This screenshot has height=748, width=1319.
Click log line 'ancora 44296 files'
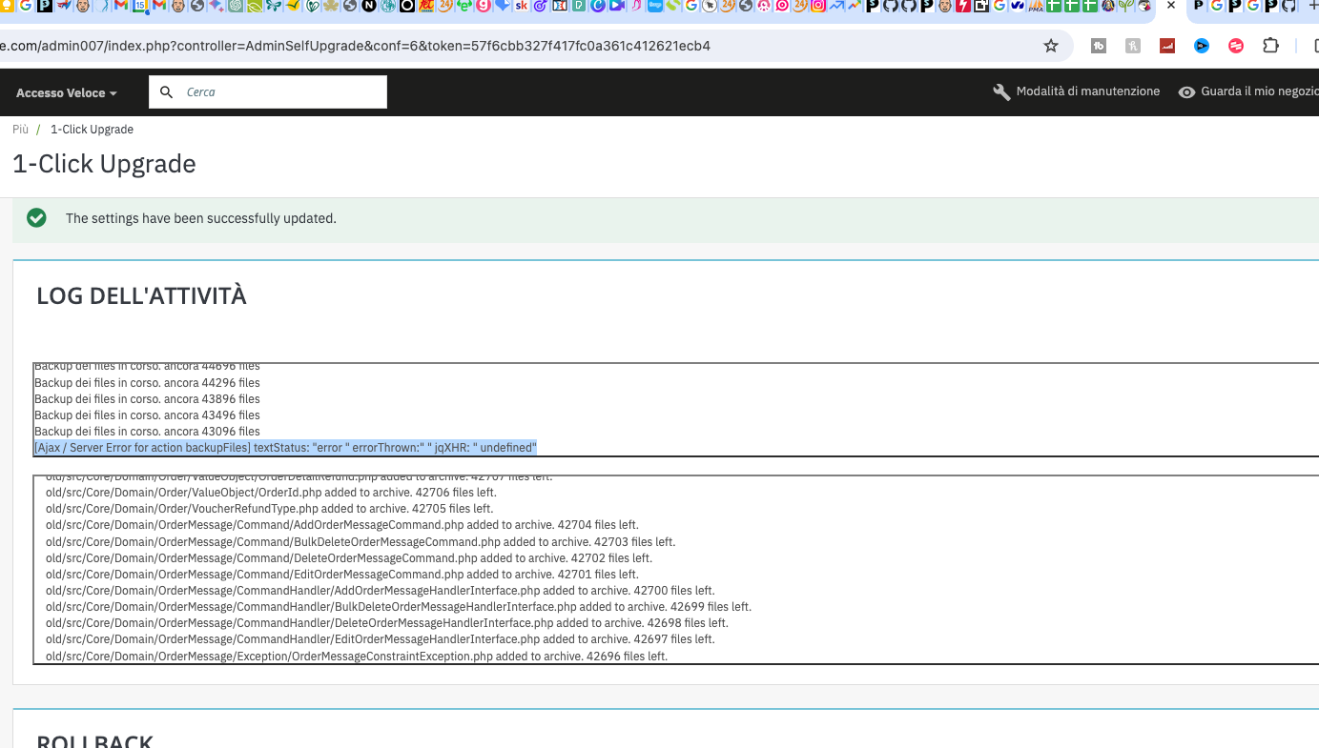[x=147, y=383]
